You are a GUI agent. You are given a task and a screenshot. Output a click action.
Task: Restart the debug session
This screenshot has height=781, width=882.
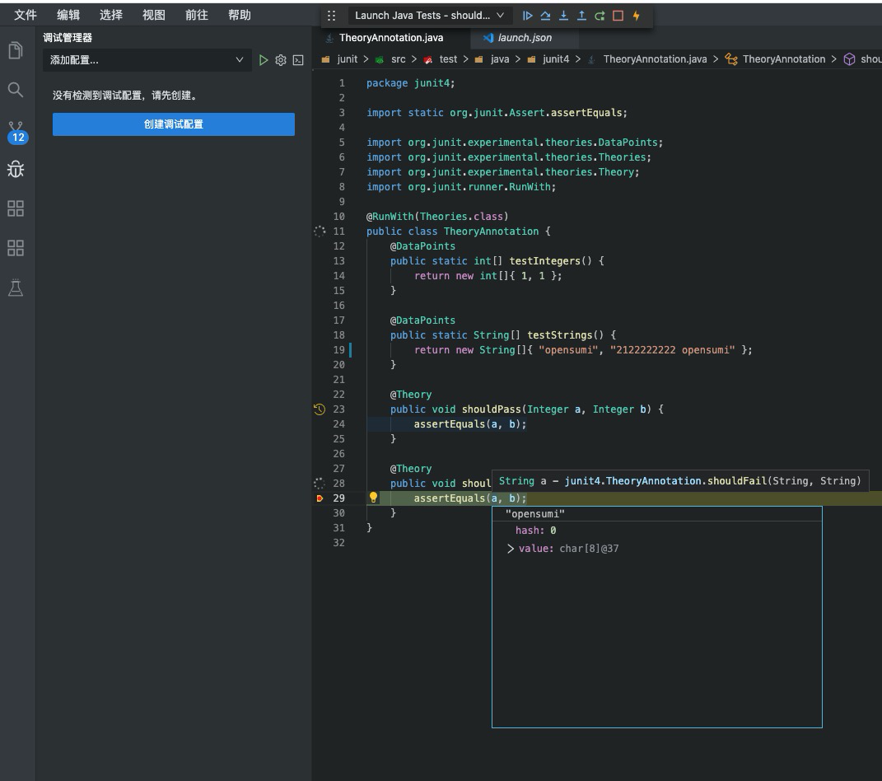point(600,16)
